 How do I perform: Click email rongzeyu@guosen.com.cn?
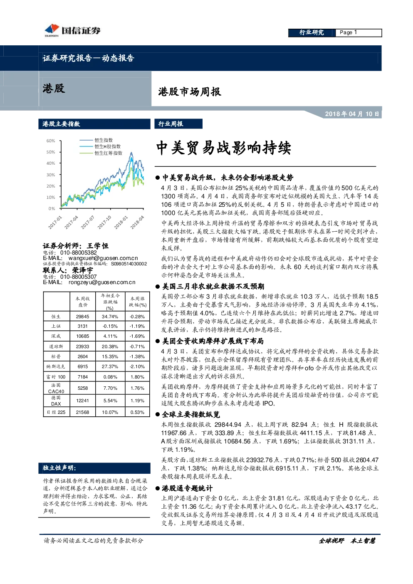click(x=102, y=282)
